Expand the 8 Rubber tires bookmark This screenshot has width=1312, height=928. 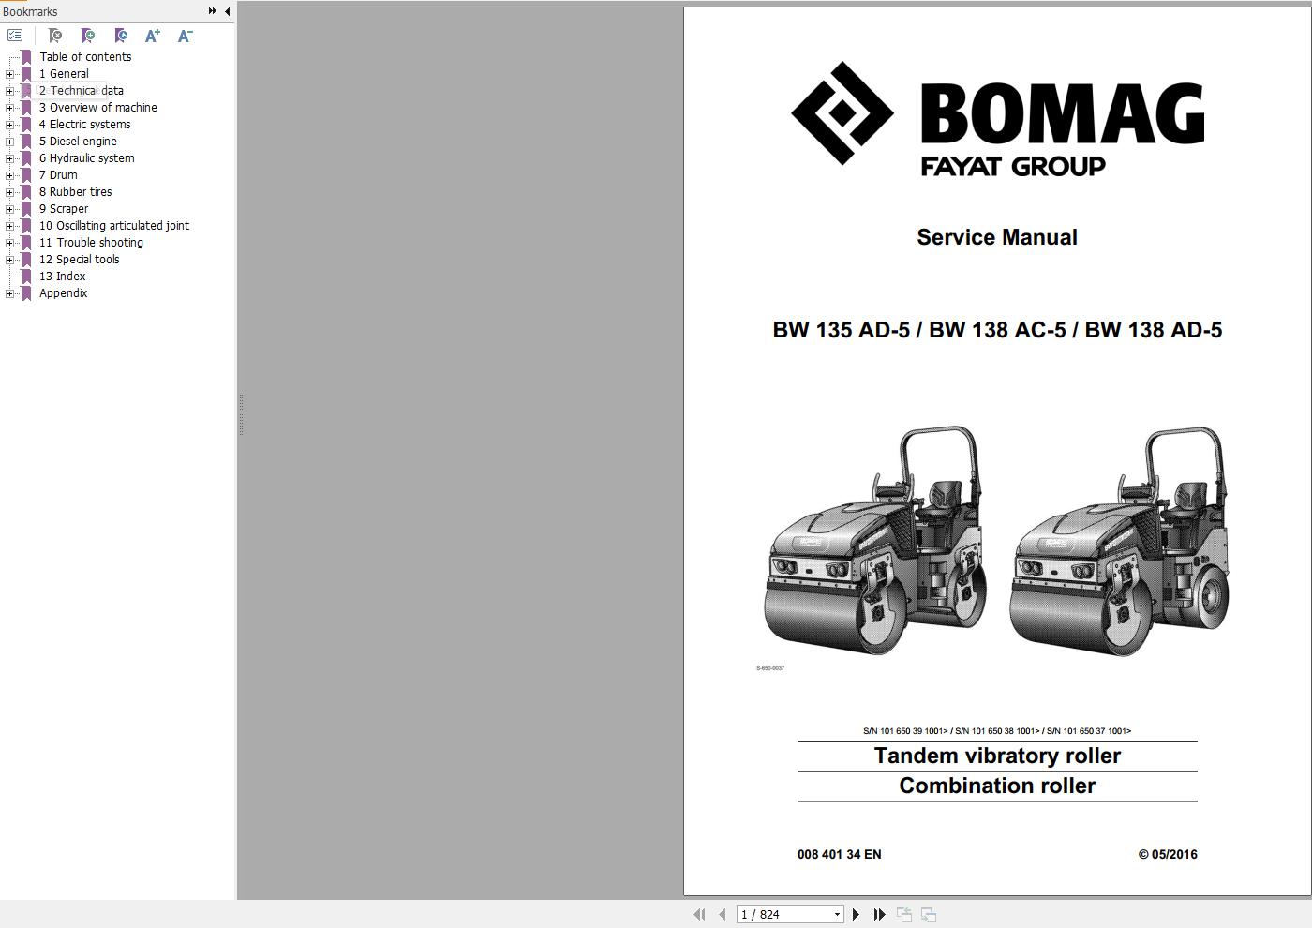pos(10,192)
